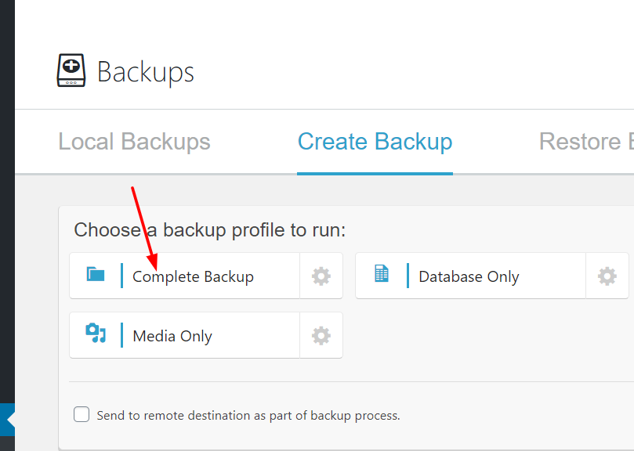Open the Restore tab

586,142
